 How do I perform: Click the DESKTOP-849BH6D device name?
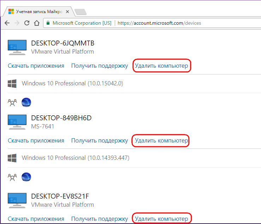pos(61,118)
